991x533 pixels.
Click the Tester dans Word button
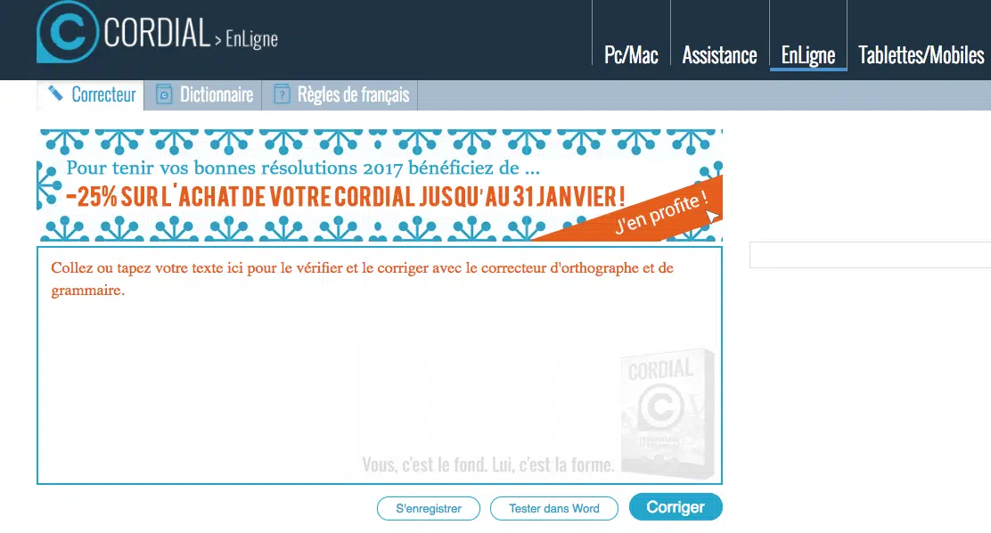click(554, 508)
